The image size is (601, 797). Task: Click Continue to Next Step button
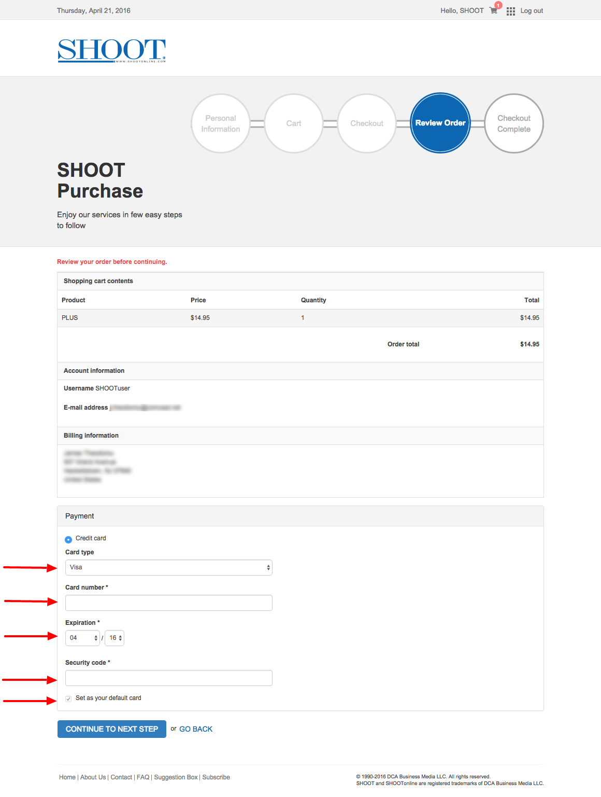pos(112,729)
